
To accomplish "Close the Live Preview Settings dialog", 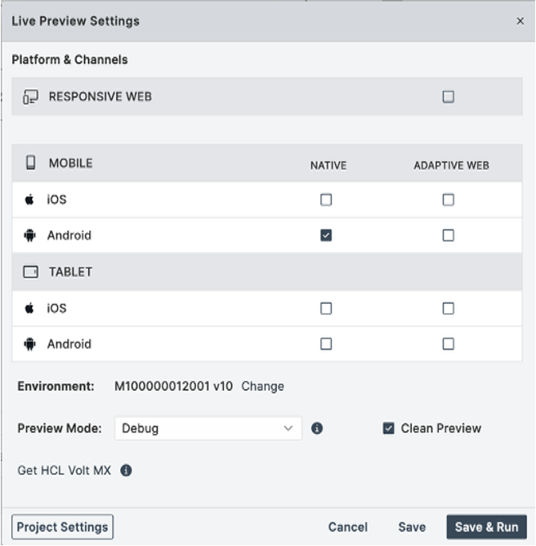I will [520, 21].
